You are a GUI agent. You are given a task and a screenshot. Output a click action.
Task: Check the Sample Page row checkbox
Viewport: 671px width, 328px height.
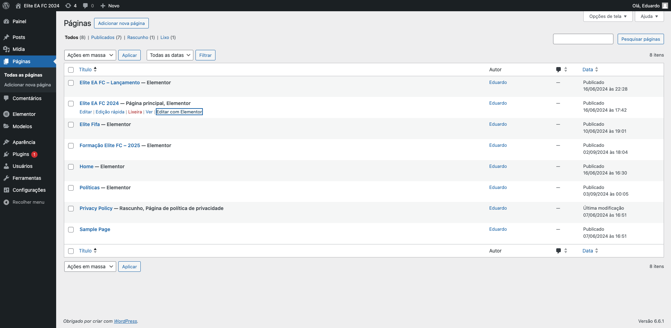[71, 230]
